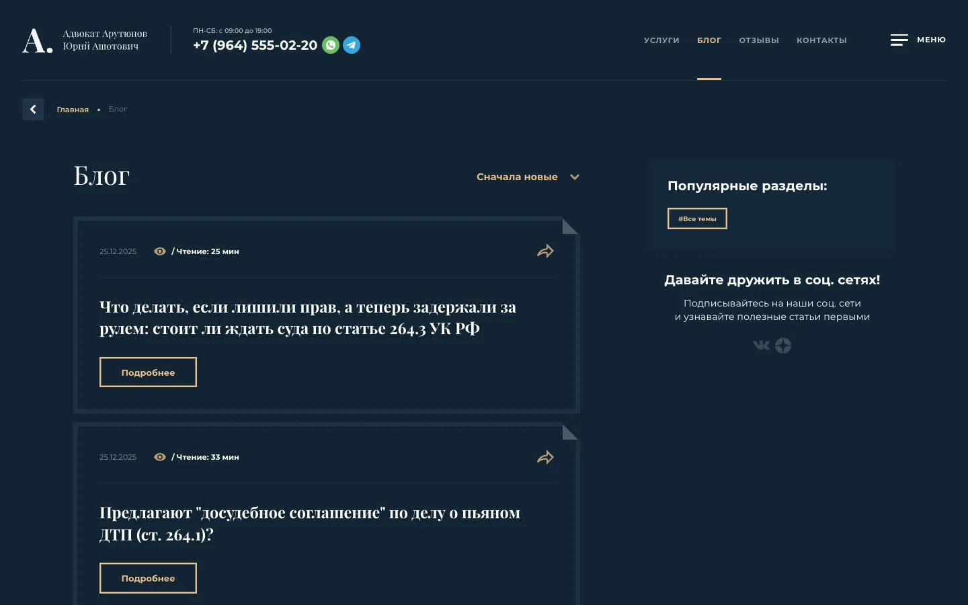968x605 pixels.
Task: Click the "Подписывайтесь на наши соц. сети" text
Action: [x=772, y=303]
